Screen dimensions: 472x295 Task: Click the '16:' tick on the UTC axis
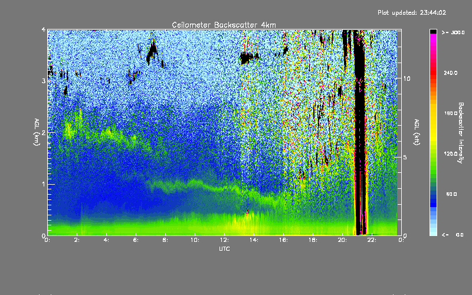click(283, 240)
